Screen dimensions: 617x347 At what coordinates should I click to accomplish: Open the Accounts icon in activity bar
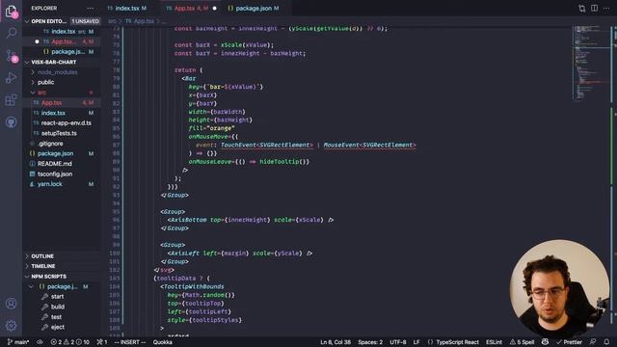[11, 304]
